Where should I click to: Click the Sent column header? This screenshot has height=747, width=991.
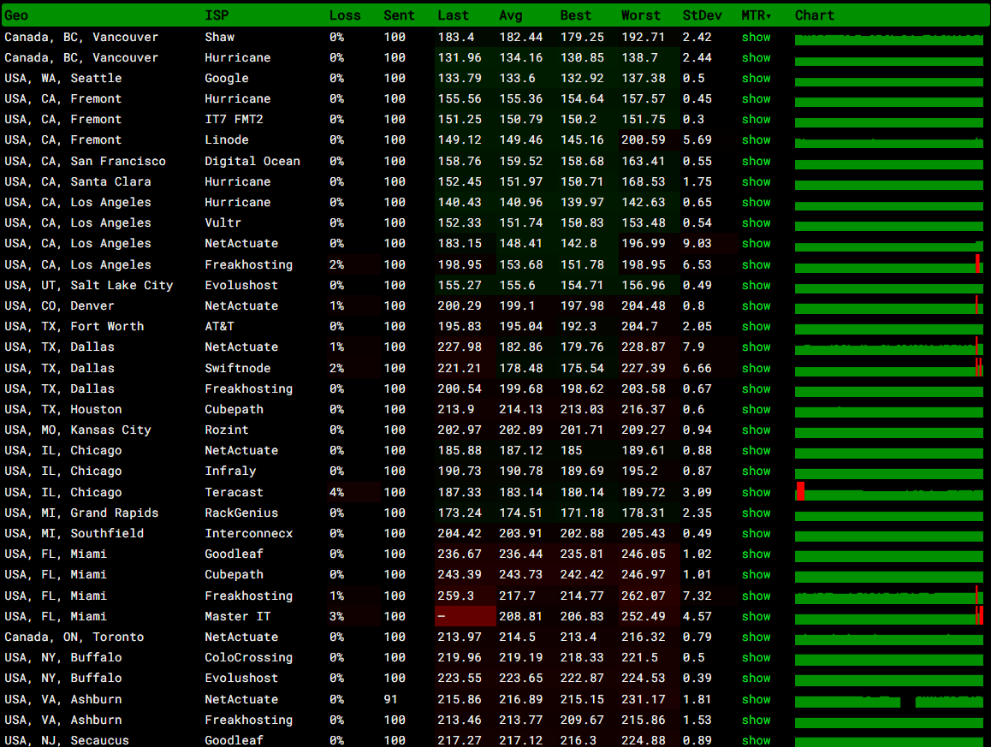coord(399,15)
